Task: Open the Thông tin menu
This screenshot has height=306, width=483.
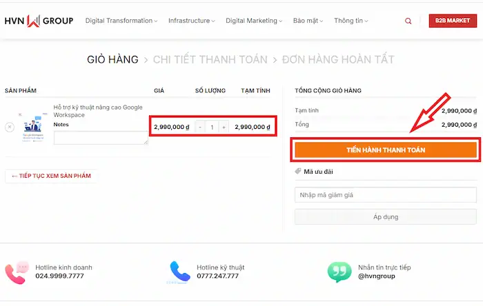Action: coord(351,21)
